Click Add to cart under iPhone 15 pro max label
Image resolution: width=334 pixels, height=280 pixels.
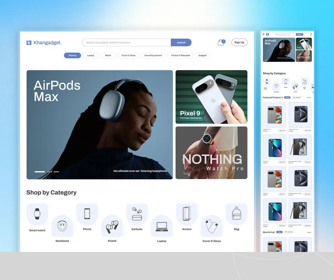(308, 130)
